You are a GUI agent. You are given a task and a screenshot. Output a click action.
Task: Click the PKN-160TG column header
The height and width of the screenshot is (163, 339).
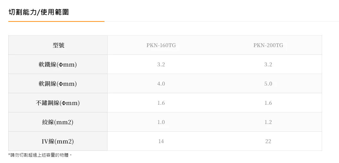[x=161, y=45]
